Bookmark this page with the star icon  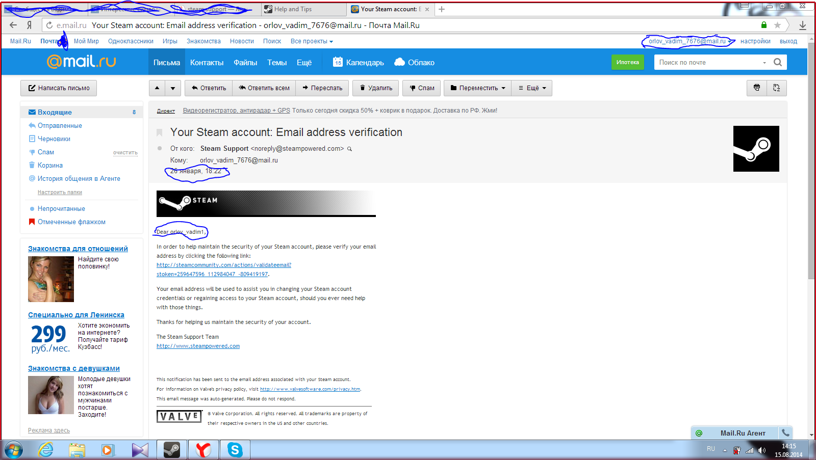777,25
